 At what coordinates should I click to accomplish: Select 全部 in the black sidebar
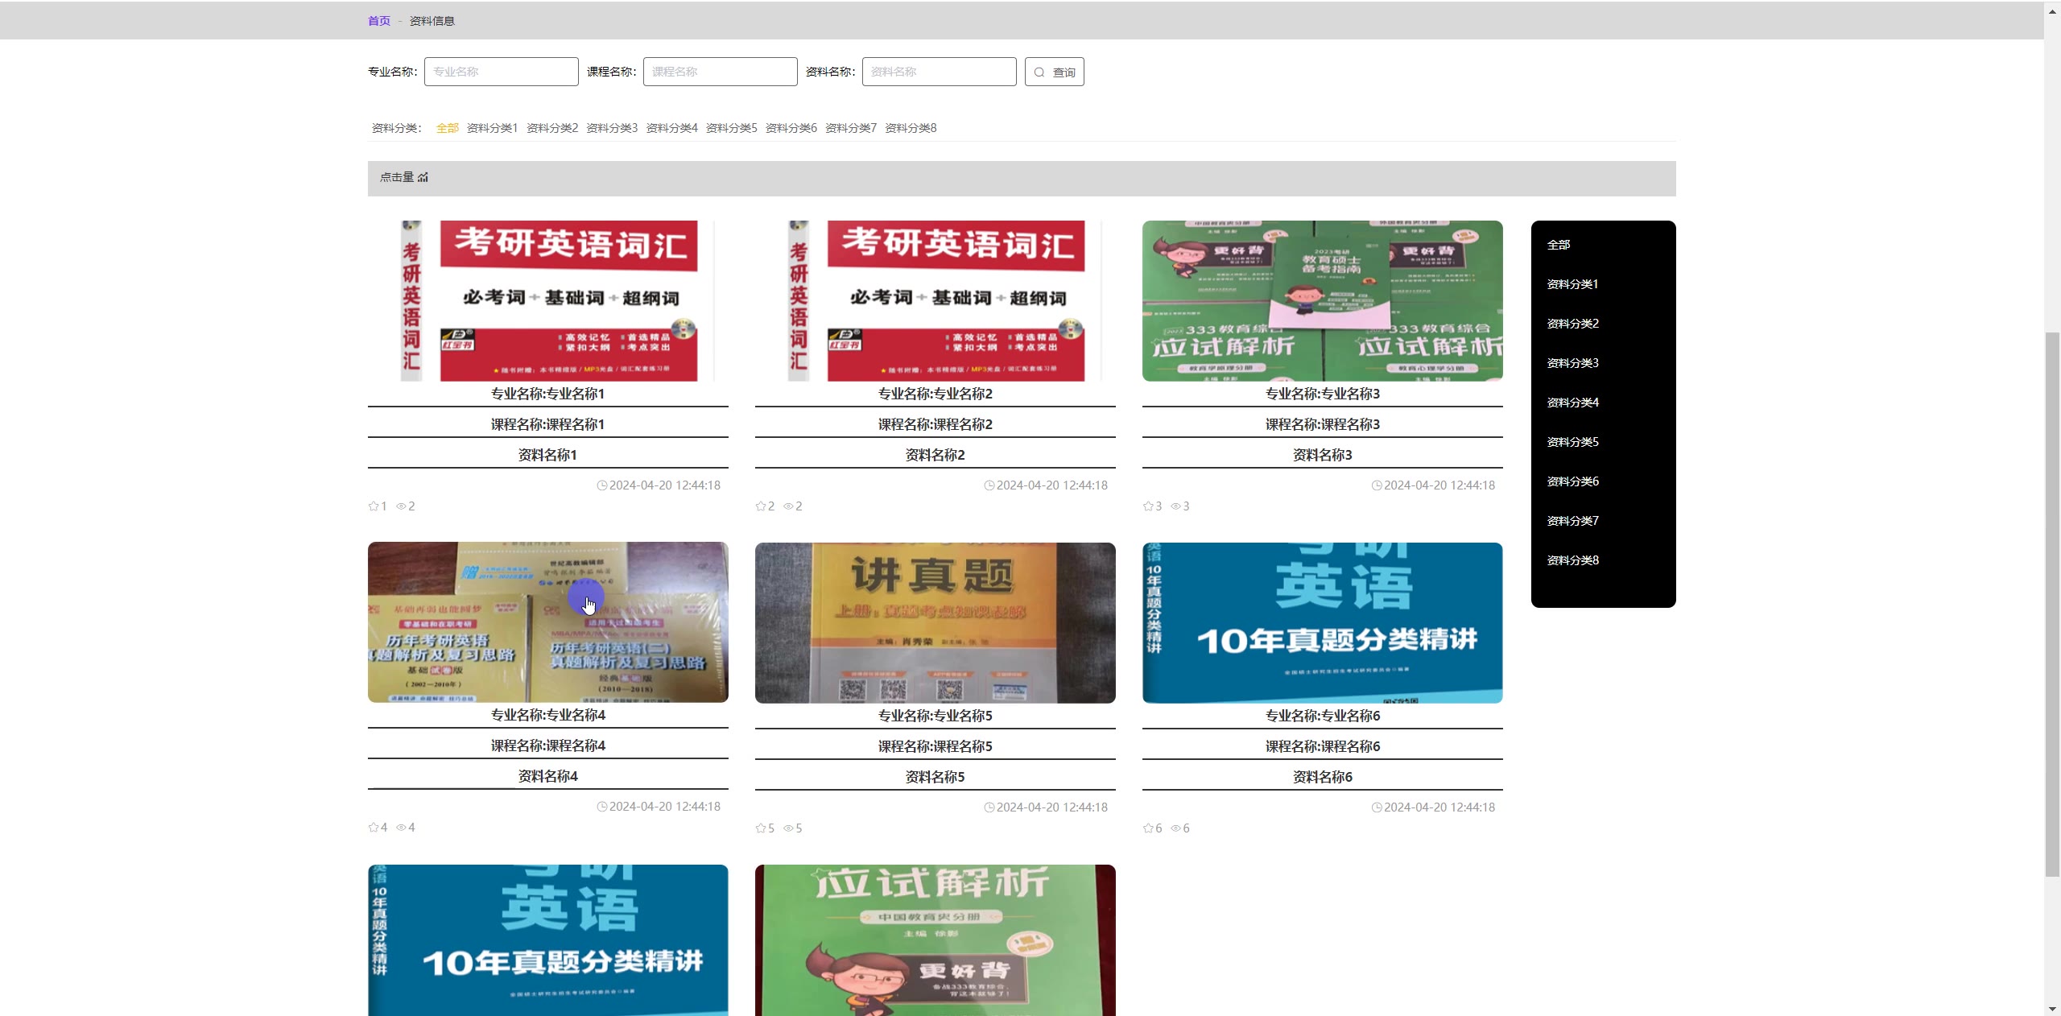1558,245
